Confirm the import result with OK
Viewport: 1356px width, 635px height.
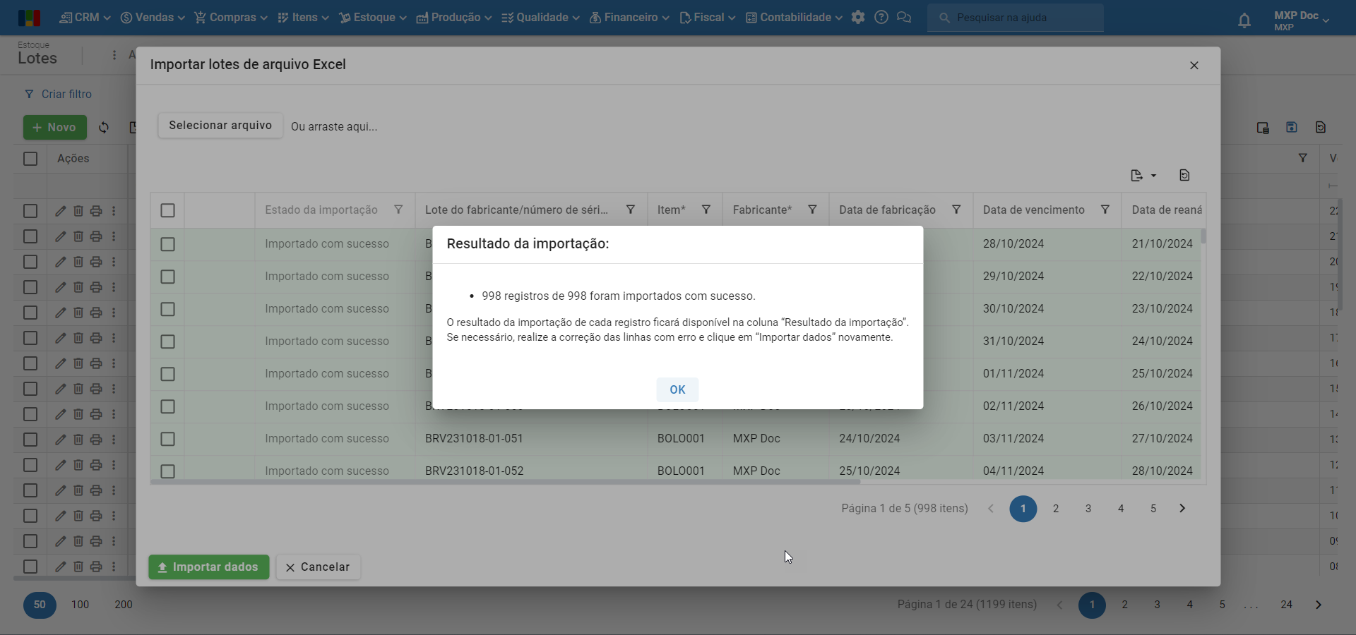click(x=677, y=389)
